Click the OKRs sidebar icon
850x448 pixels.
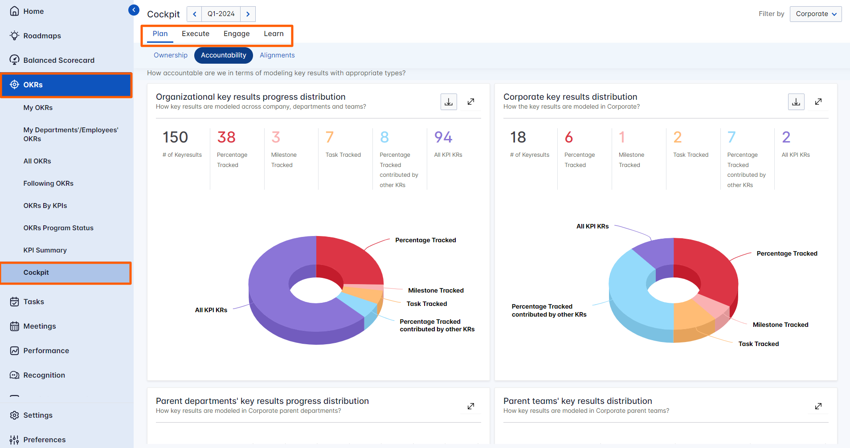click(x=15, y=84)
